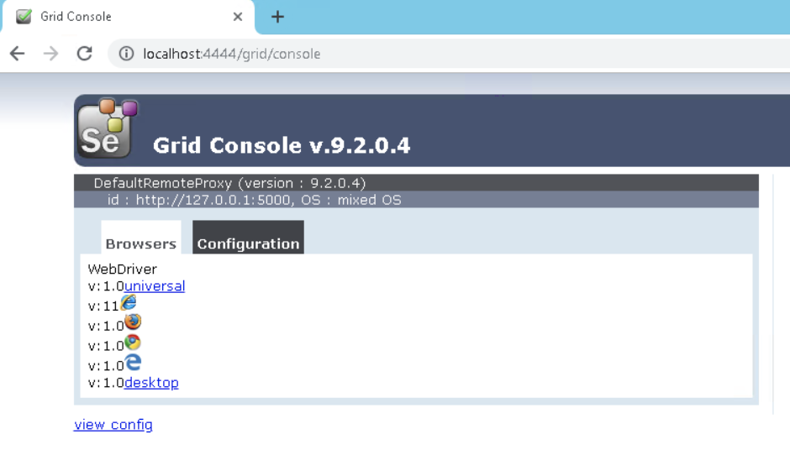Click the Internet Explorer browser icon

[129, 302]
